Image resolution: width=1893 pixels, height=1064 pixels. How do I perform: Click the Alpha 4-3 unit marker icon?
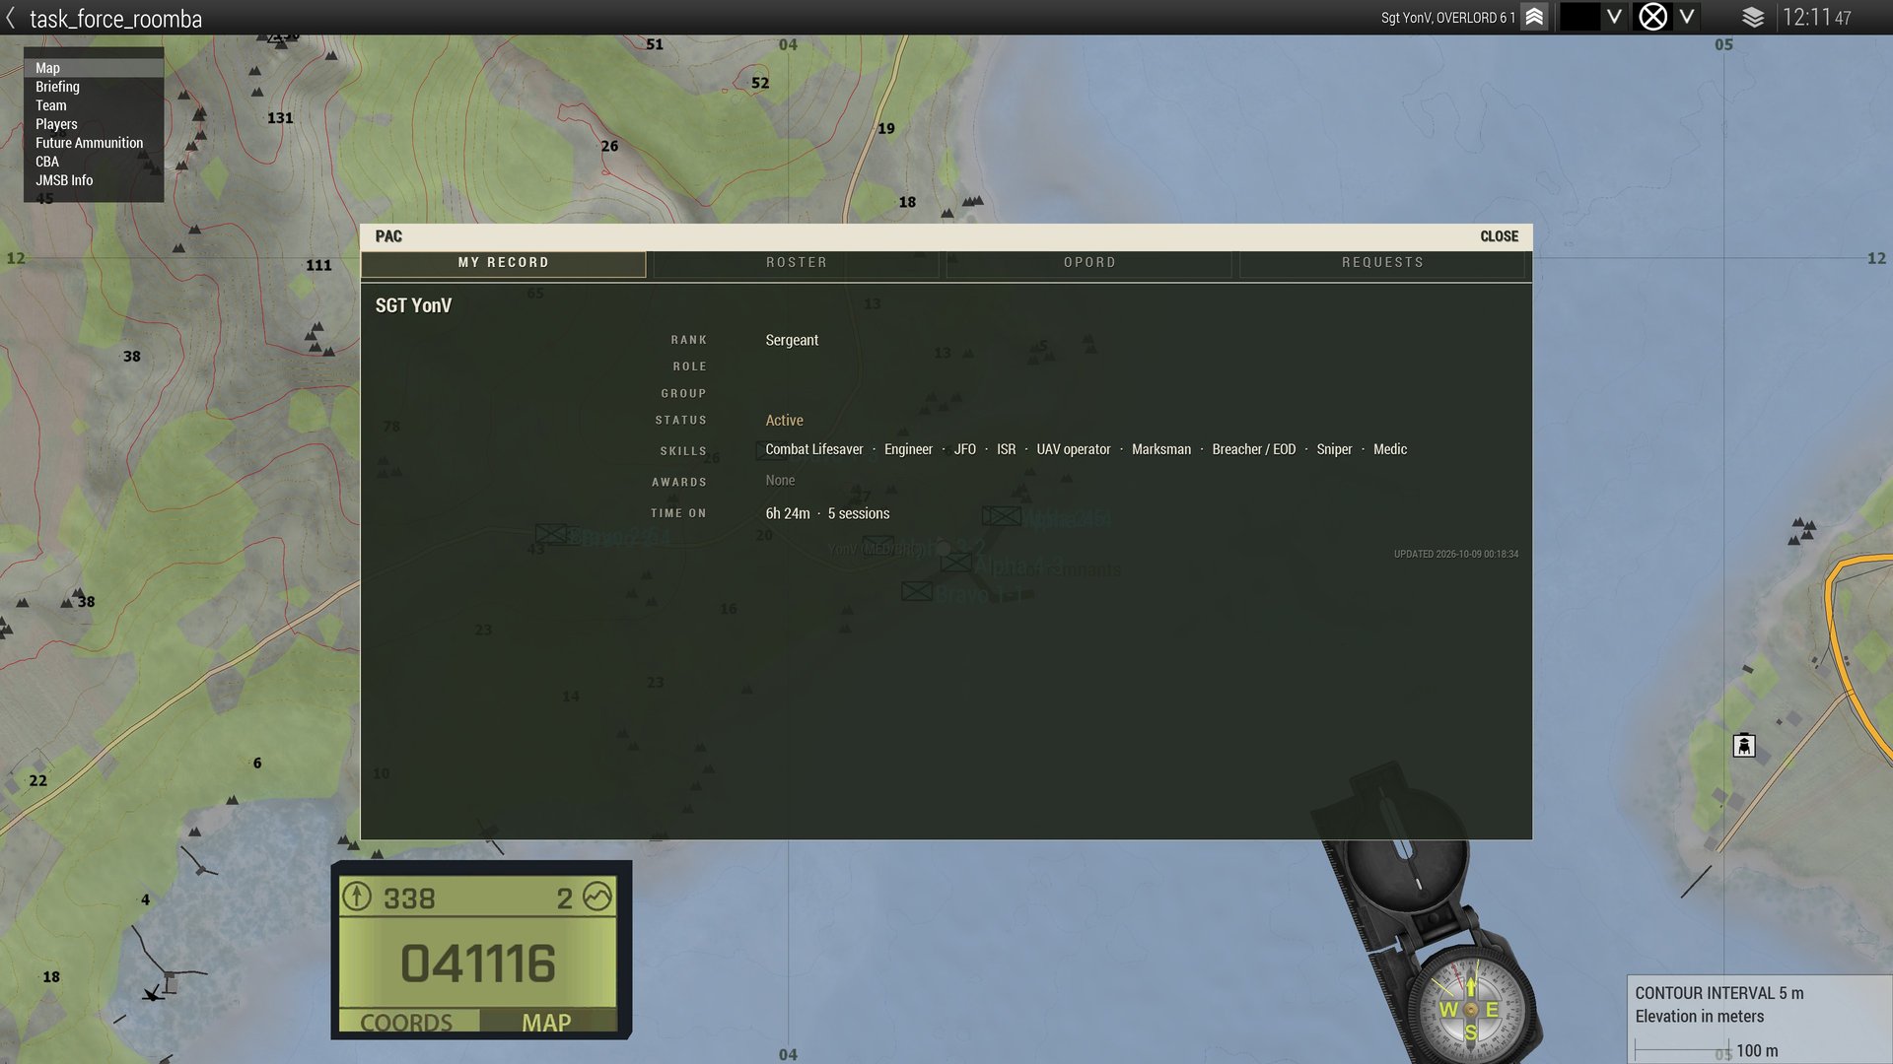coord(956,563)
